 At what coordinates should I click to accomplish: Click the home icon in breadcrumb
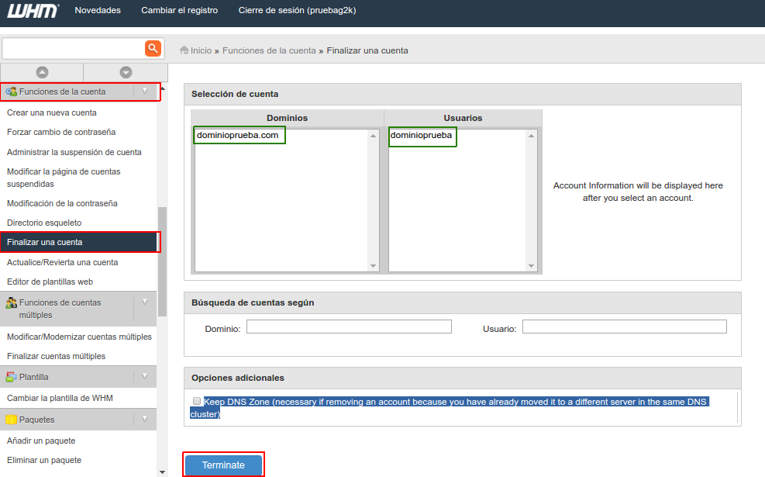tap(184, 50)
